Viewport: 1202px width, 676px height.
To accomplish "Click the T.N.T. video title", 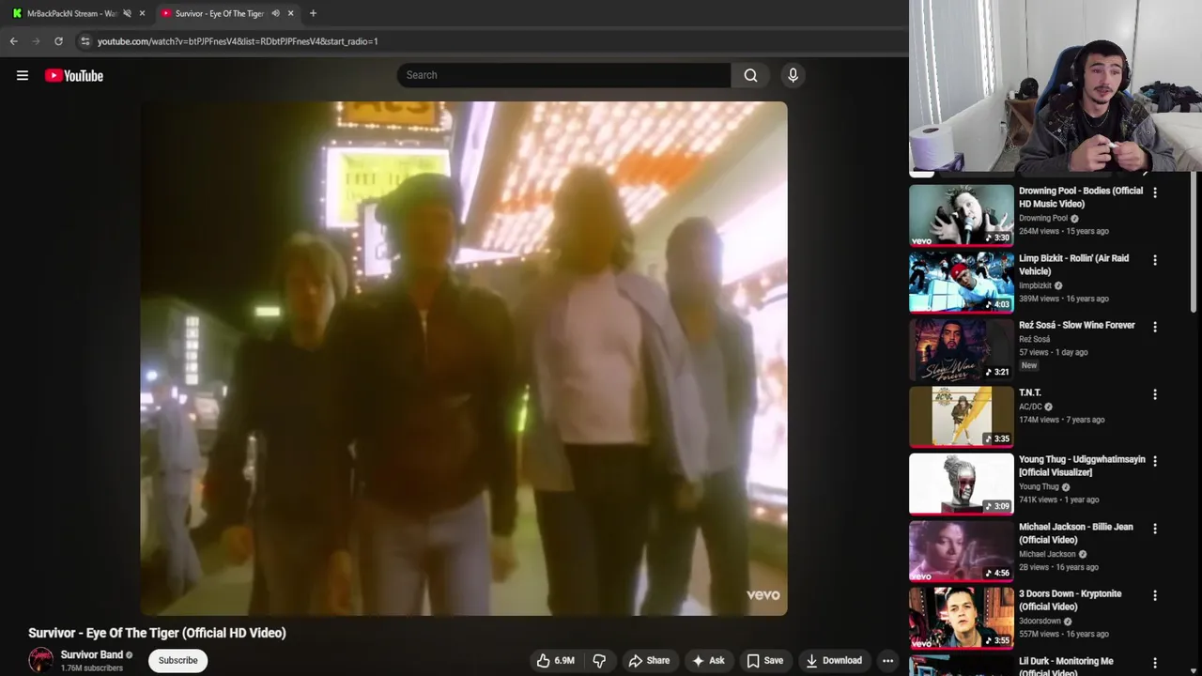I will click(1030, 393).
